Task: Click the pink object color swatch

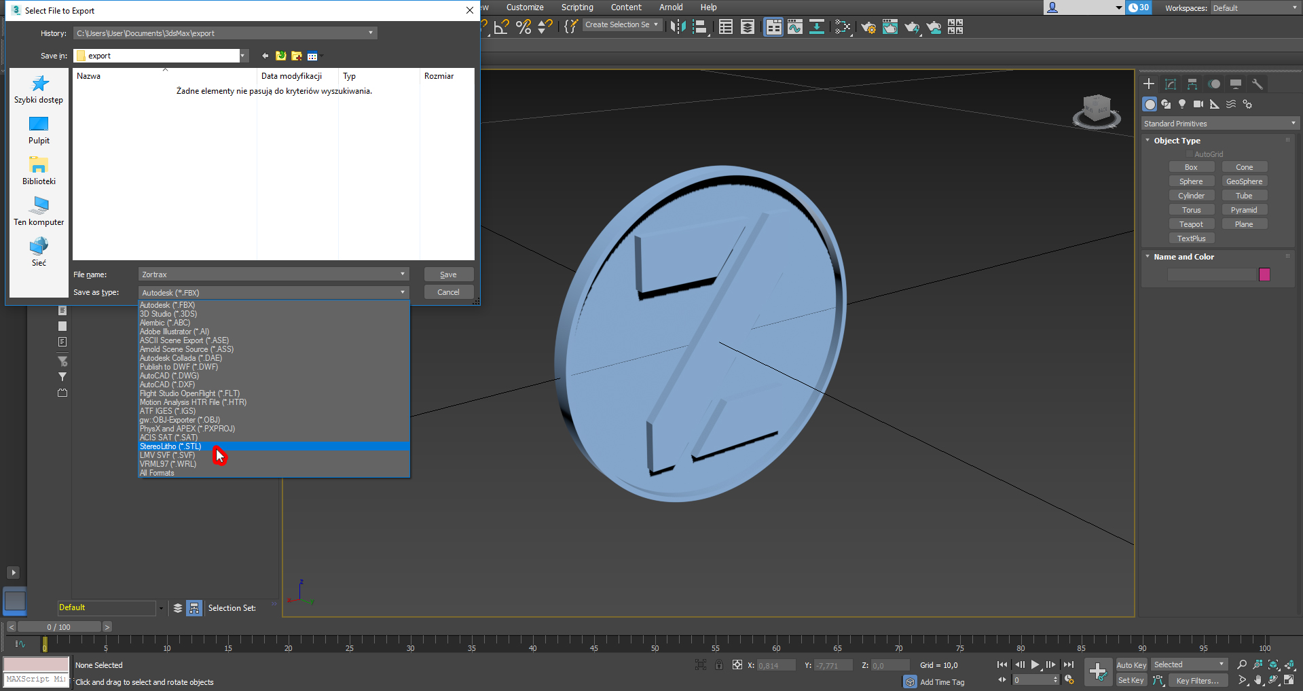Action: [x=1264, y=274]
